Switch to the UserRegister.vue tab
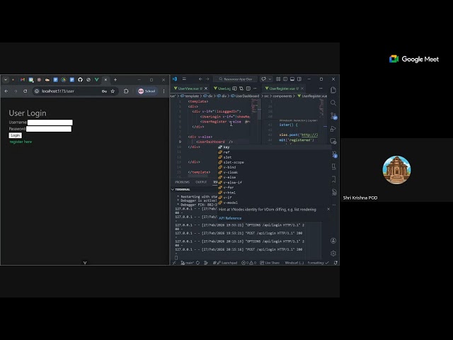This screenshot has width=453, height=340. pyautogui.click(x=282, y=89)
